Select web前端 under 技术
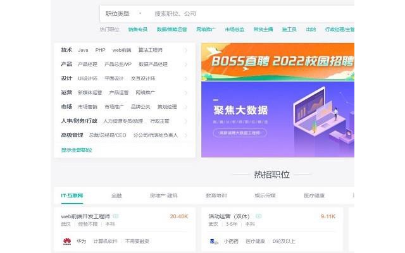405x253 pixels. click(x=121, y=50)
